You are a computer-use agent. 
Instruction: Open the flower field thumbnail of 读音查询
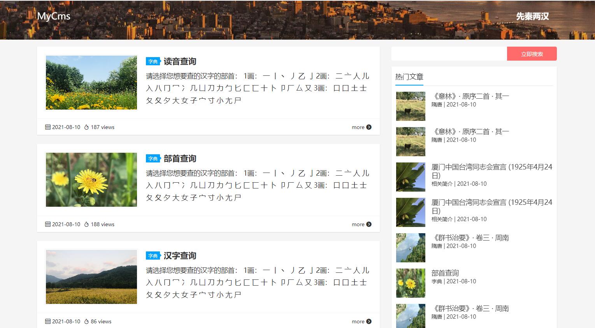point(91,82)
